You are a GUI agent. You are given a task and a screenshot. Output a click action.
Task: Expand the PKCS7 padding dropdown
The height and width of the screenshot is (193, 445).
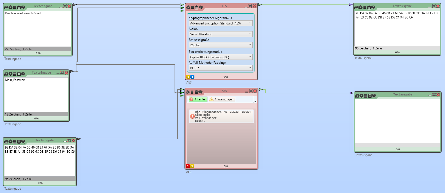pyautogui.click(x=220, y=68)
